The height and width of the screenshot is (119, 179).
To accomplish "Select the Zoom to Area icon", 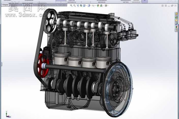I will click(74, 6).
